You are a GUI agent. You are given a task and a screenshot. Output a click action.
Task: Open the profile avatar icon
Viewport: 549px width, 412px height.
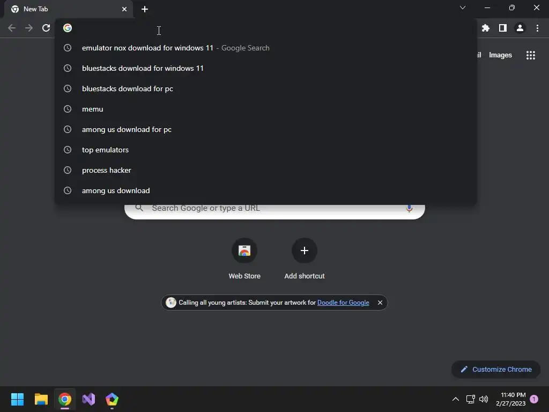click(520, 28)
